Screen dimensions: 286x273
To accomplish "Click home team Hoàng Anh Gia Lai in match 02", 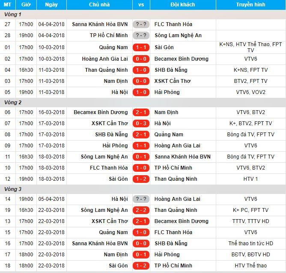I will pyautogui.click(x=104, y=59).
